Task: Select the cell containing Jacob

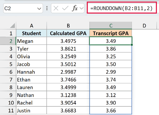Action: pos(32,64)
